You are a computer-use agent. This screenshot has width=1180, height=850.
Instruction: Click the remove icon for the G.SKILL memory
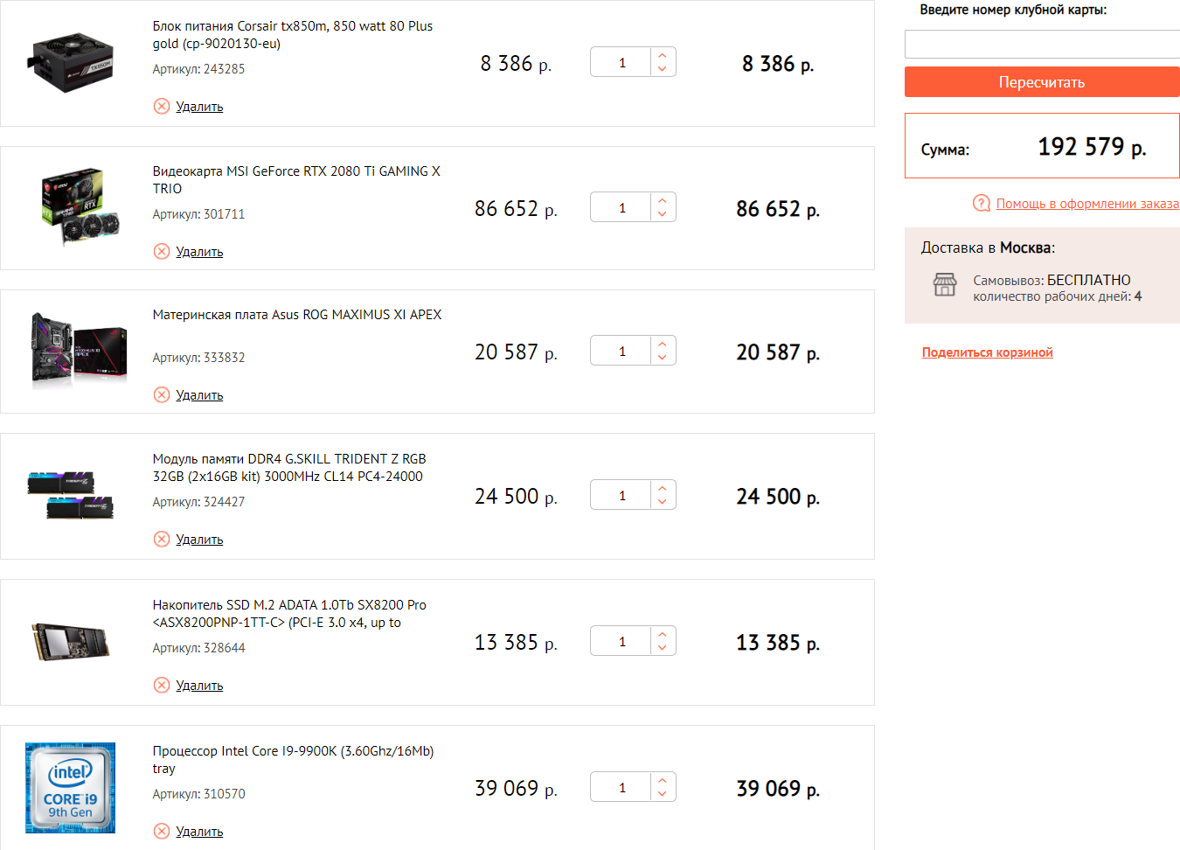(162, 540)
